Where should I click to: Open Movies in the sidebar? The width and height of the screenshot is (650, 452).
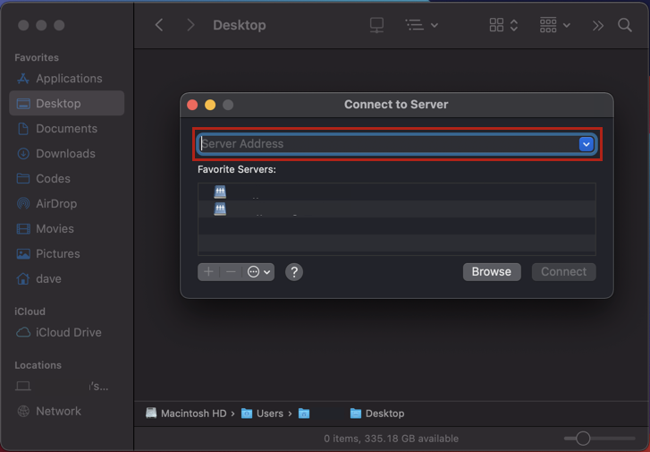[x=67, y=229]
